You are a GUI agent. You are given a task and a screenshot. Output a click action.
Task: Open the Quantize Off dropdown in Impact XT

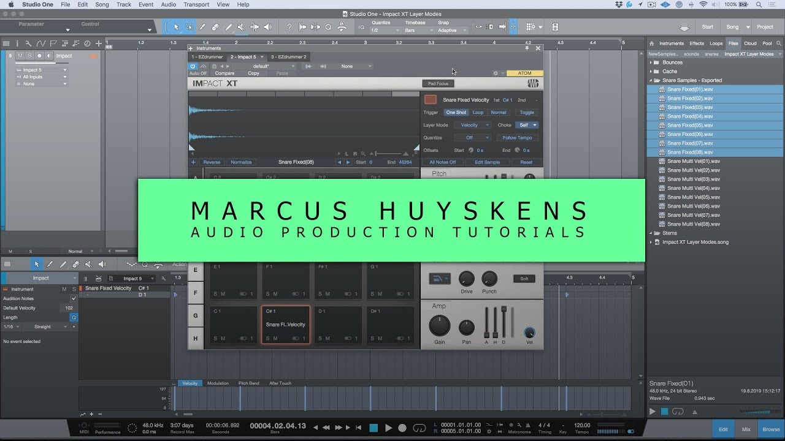pyautogui.click(x=472, y=138)
